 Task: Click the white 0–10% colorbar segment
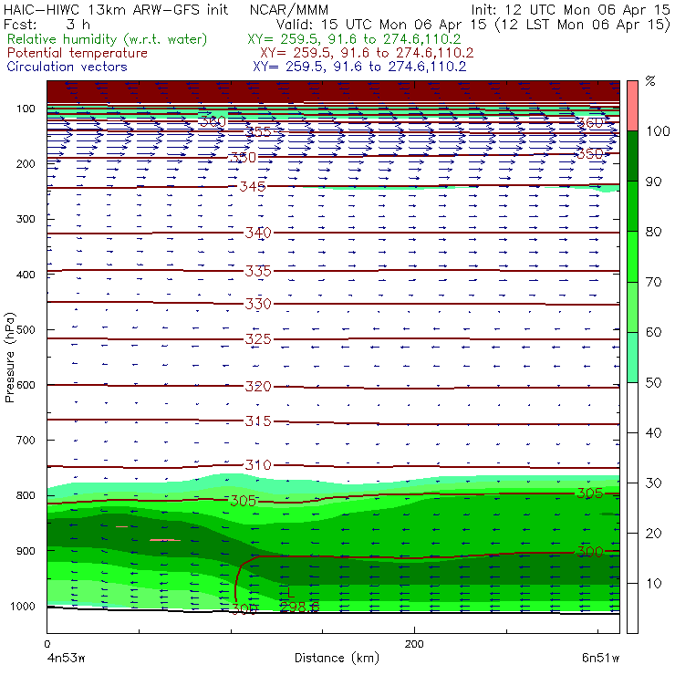(632, 608)
